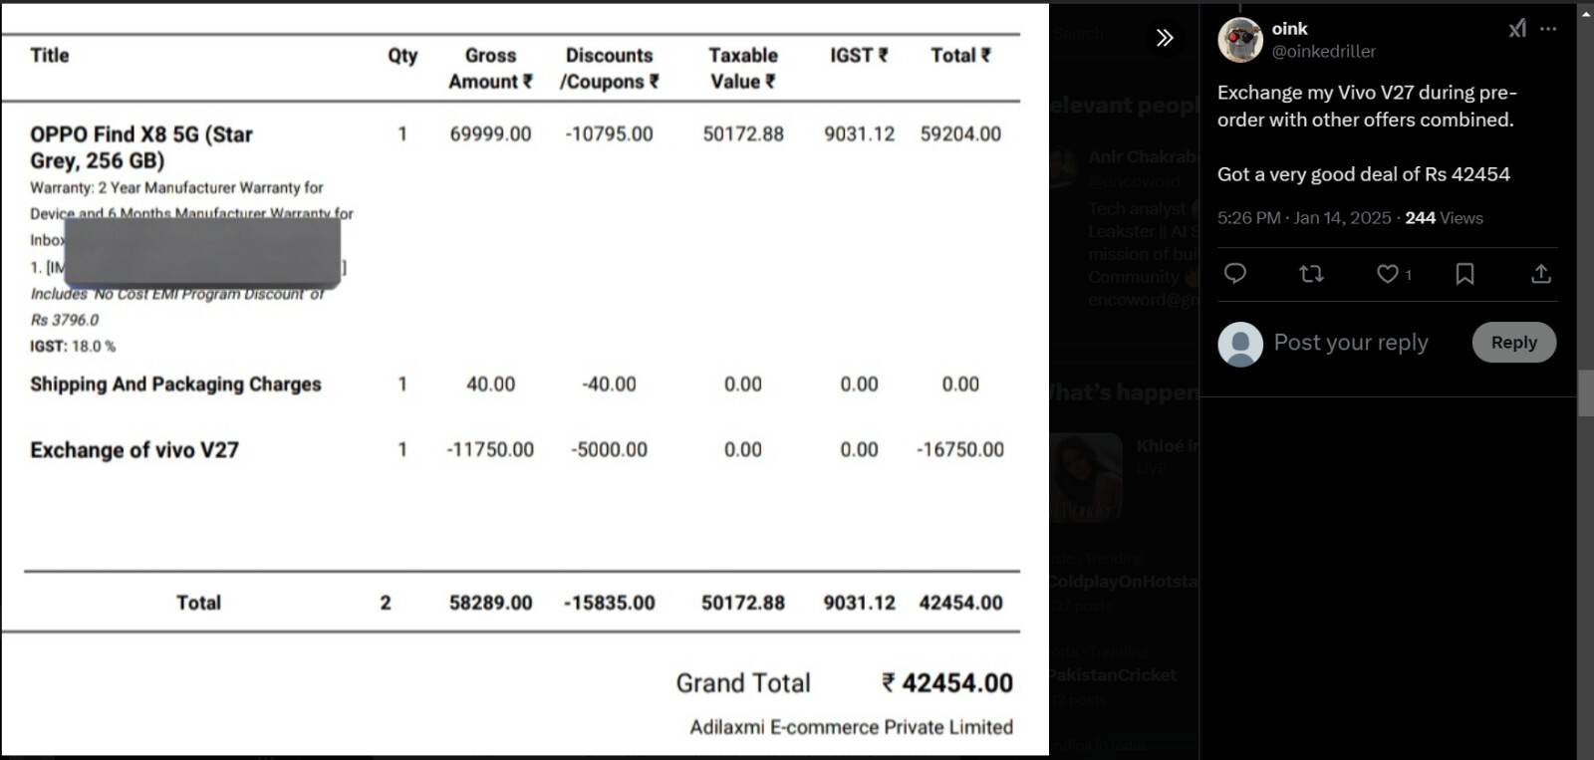The image size is (1594, 760).
Task: Click the 'Post your reply' input field
Action: (x=1350, y=343)
